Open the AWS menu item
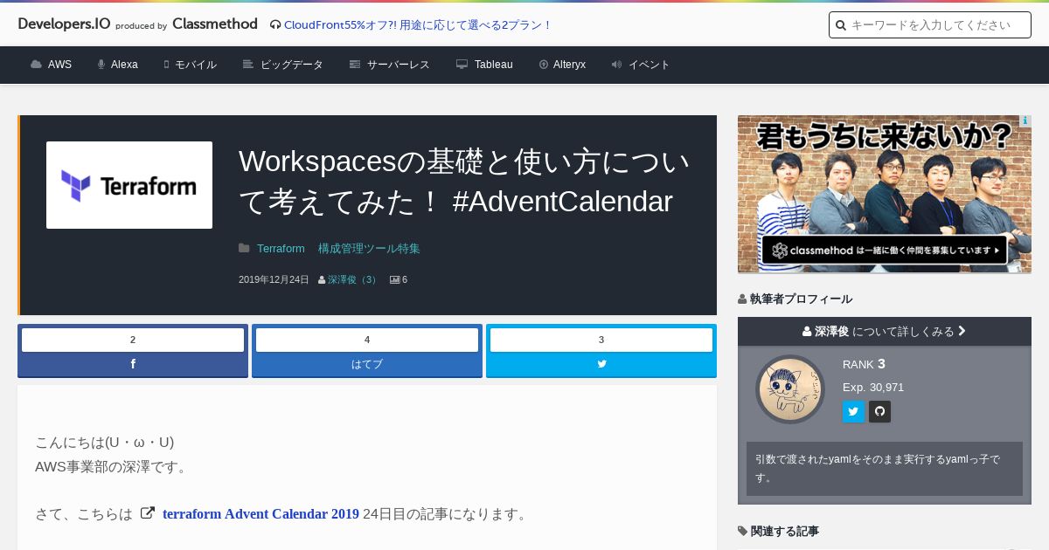The height and width of the screenshot is (550, 1049). point(51,65)
